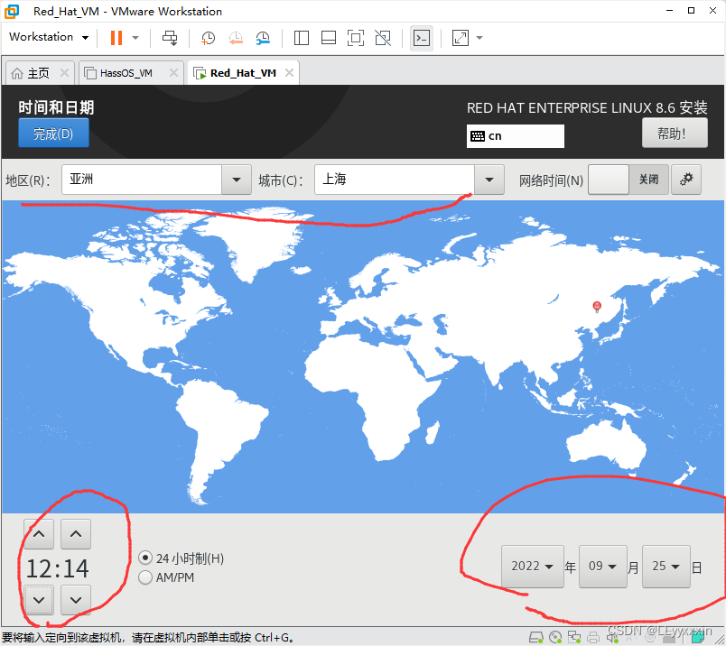Click the 完成(D) done button

(53, 134)
